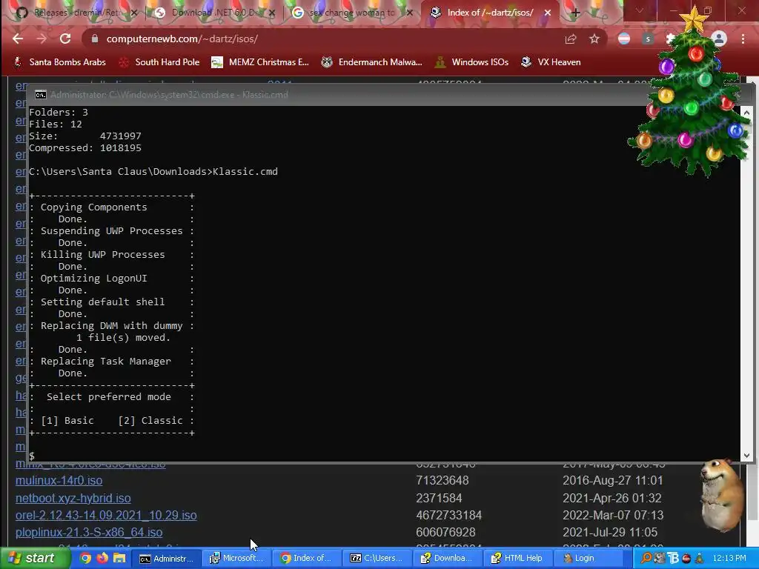Click file size 606076928 for ploplinux
Viewport: 759px width, 569px height.
point(445,532)
